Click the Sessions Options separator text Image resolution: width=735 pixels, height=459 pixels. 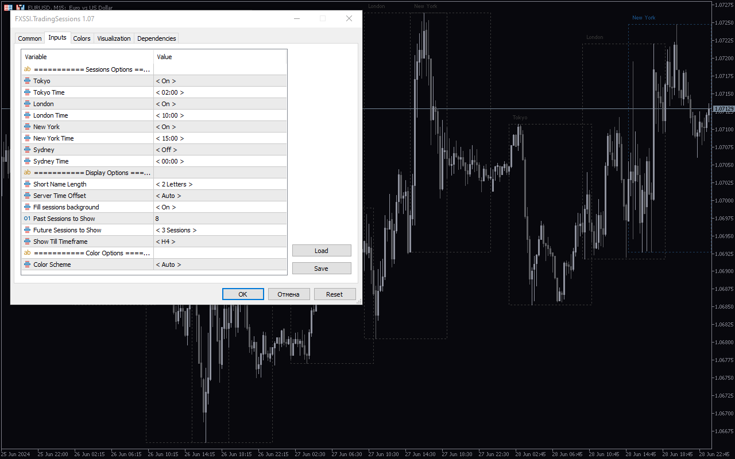pyautogui.click(x=92, y=69)
